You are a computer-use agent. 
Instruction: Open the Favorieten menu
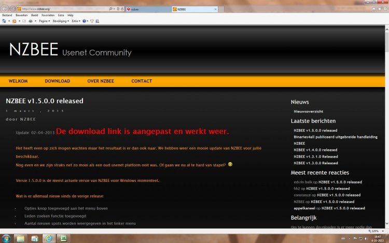coord(48,15)
